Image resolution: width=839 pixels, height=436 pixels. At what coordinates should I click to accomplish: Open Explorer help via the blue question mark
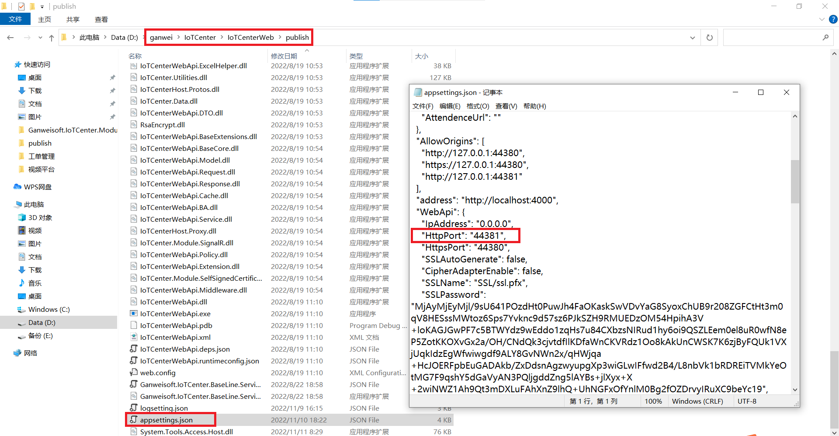(x=833, y=19)
